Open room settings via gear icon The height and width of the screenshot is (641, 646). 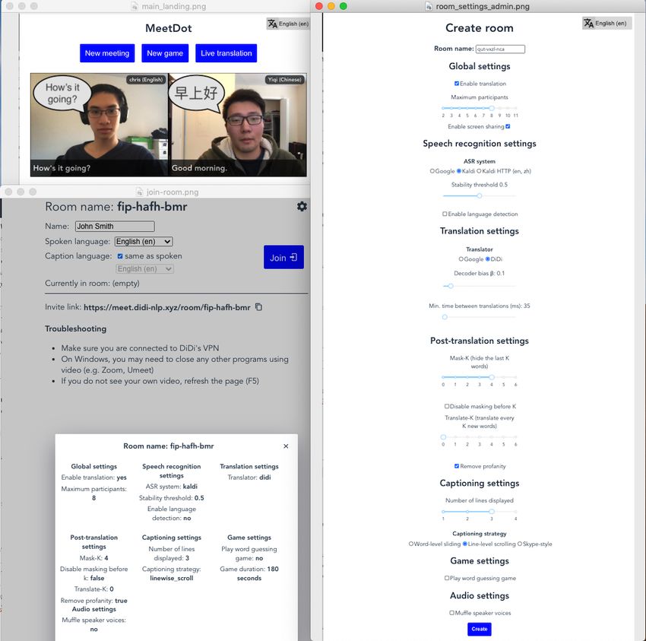coord(302,206)
